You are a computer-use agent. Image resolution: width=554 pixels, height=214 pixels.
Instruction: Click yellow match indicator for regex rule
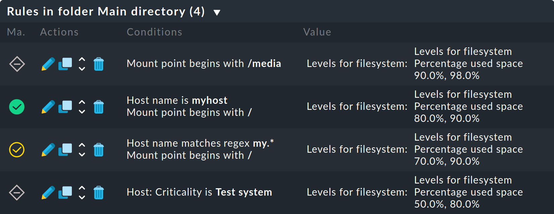(x=17, y=150)
